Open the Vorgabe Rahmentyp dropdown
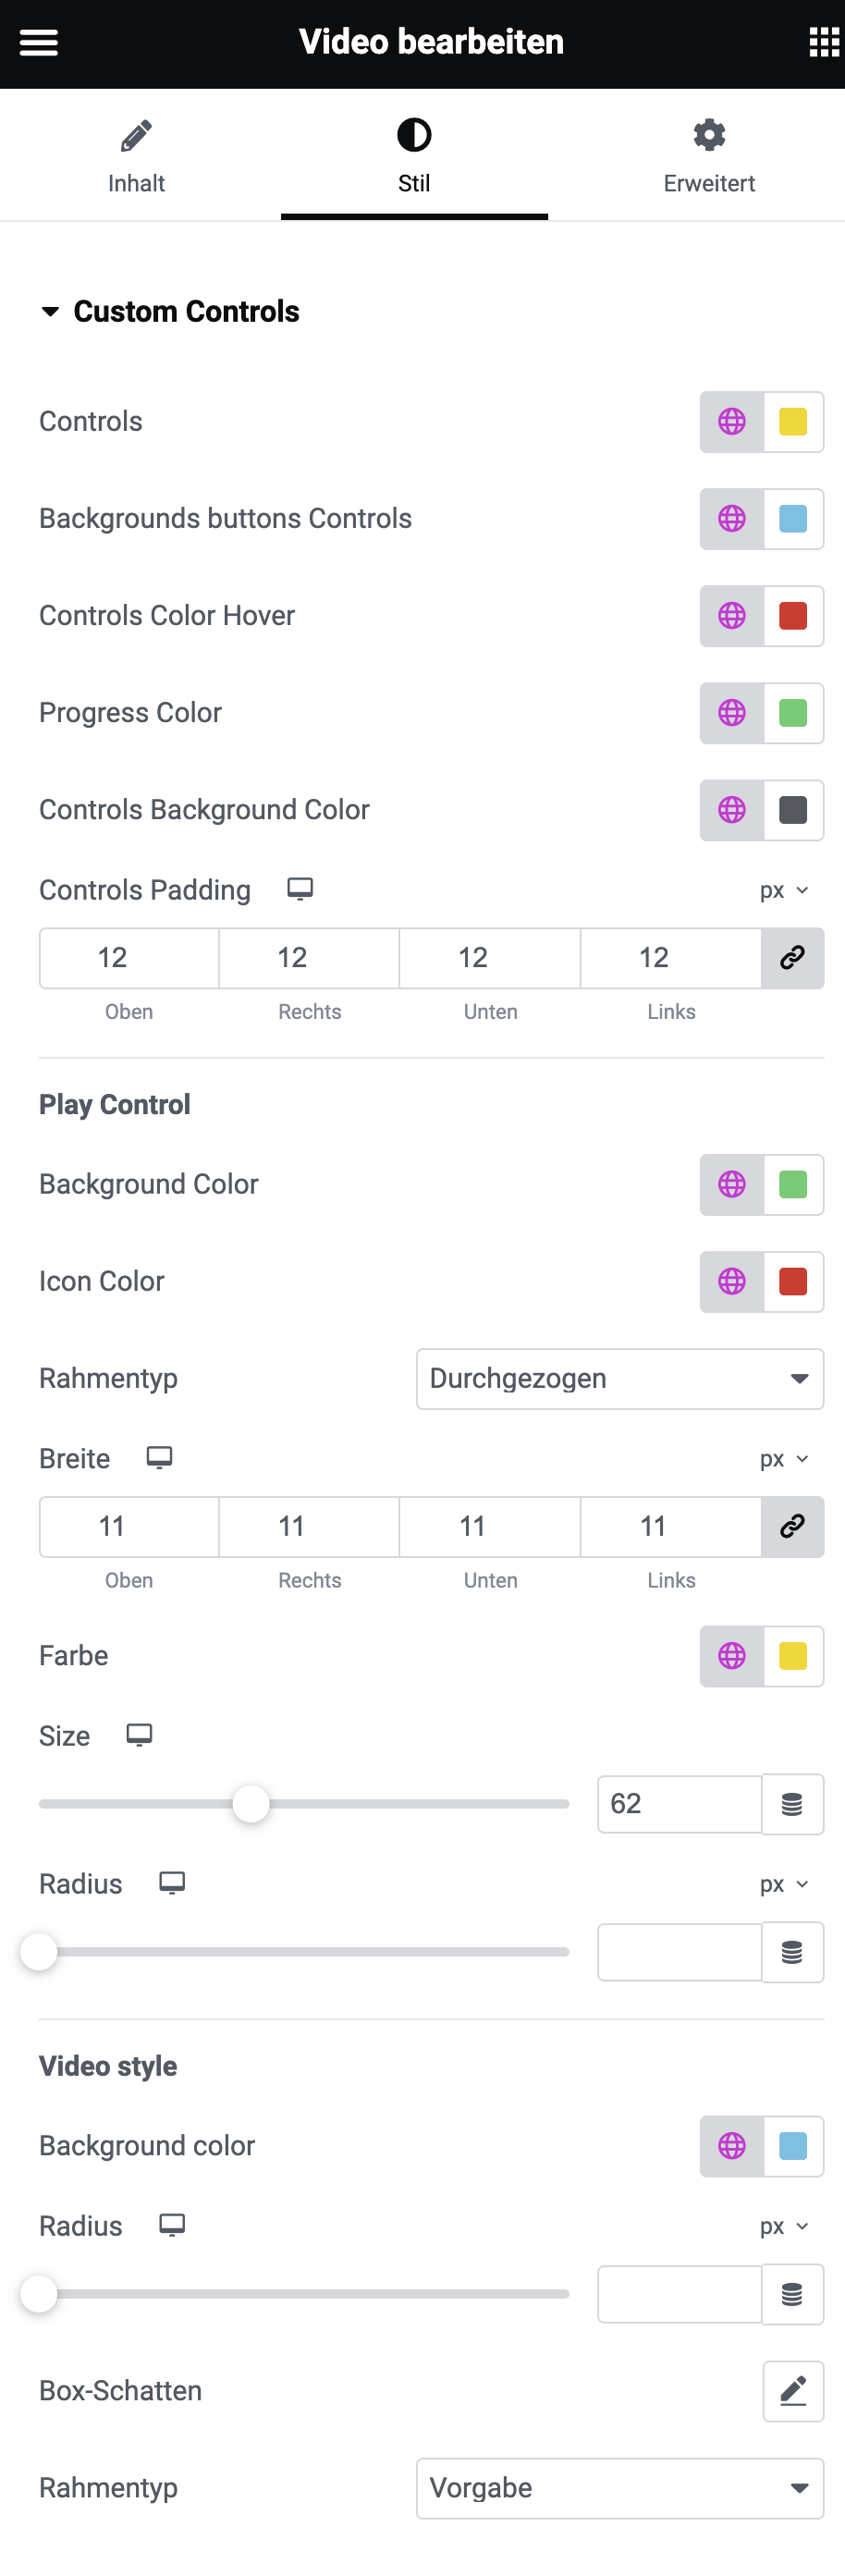This screenshot has width=845, height=2576. [620, 2487]
